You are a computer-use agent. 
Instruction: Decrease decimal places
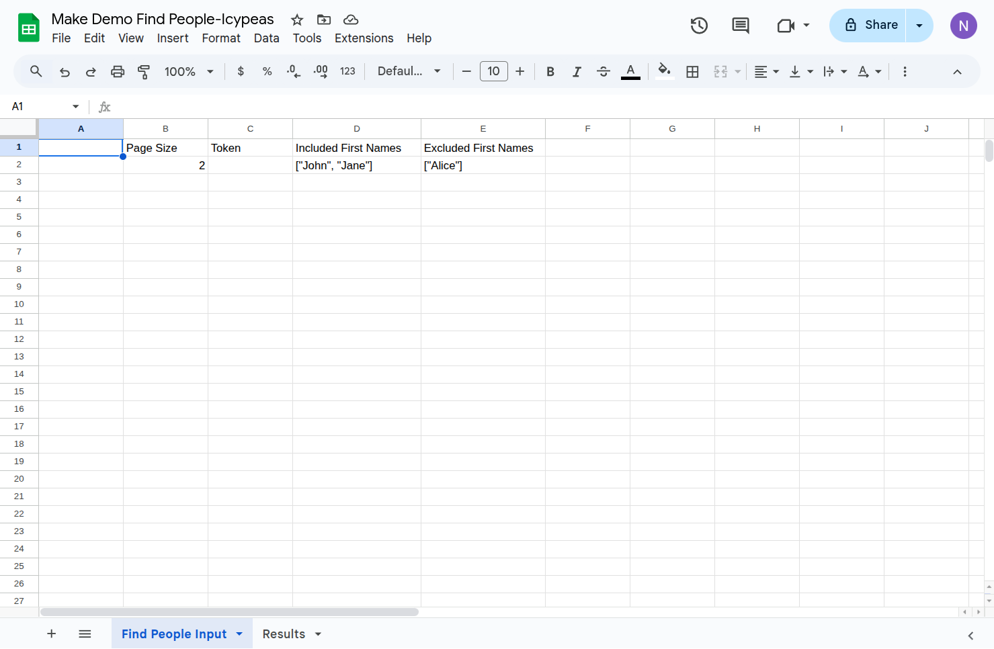[294, 71]
